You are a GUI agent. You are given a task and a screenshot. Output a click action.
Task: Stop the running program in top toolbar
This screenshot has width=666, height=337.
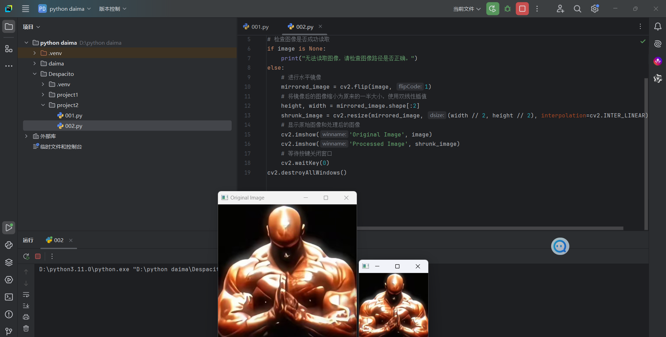coord(522,9)
